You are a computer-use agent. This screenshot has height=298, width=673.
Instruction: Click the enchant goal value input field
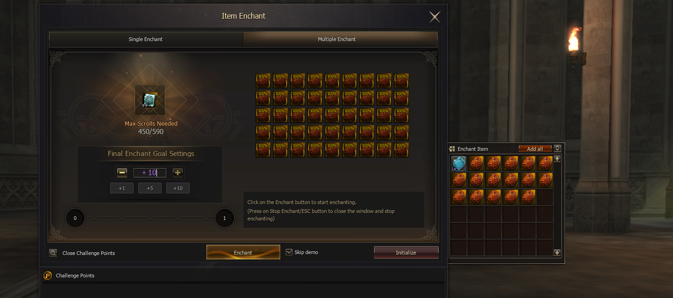(x=150, y=173)
